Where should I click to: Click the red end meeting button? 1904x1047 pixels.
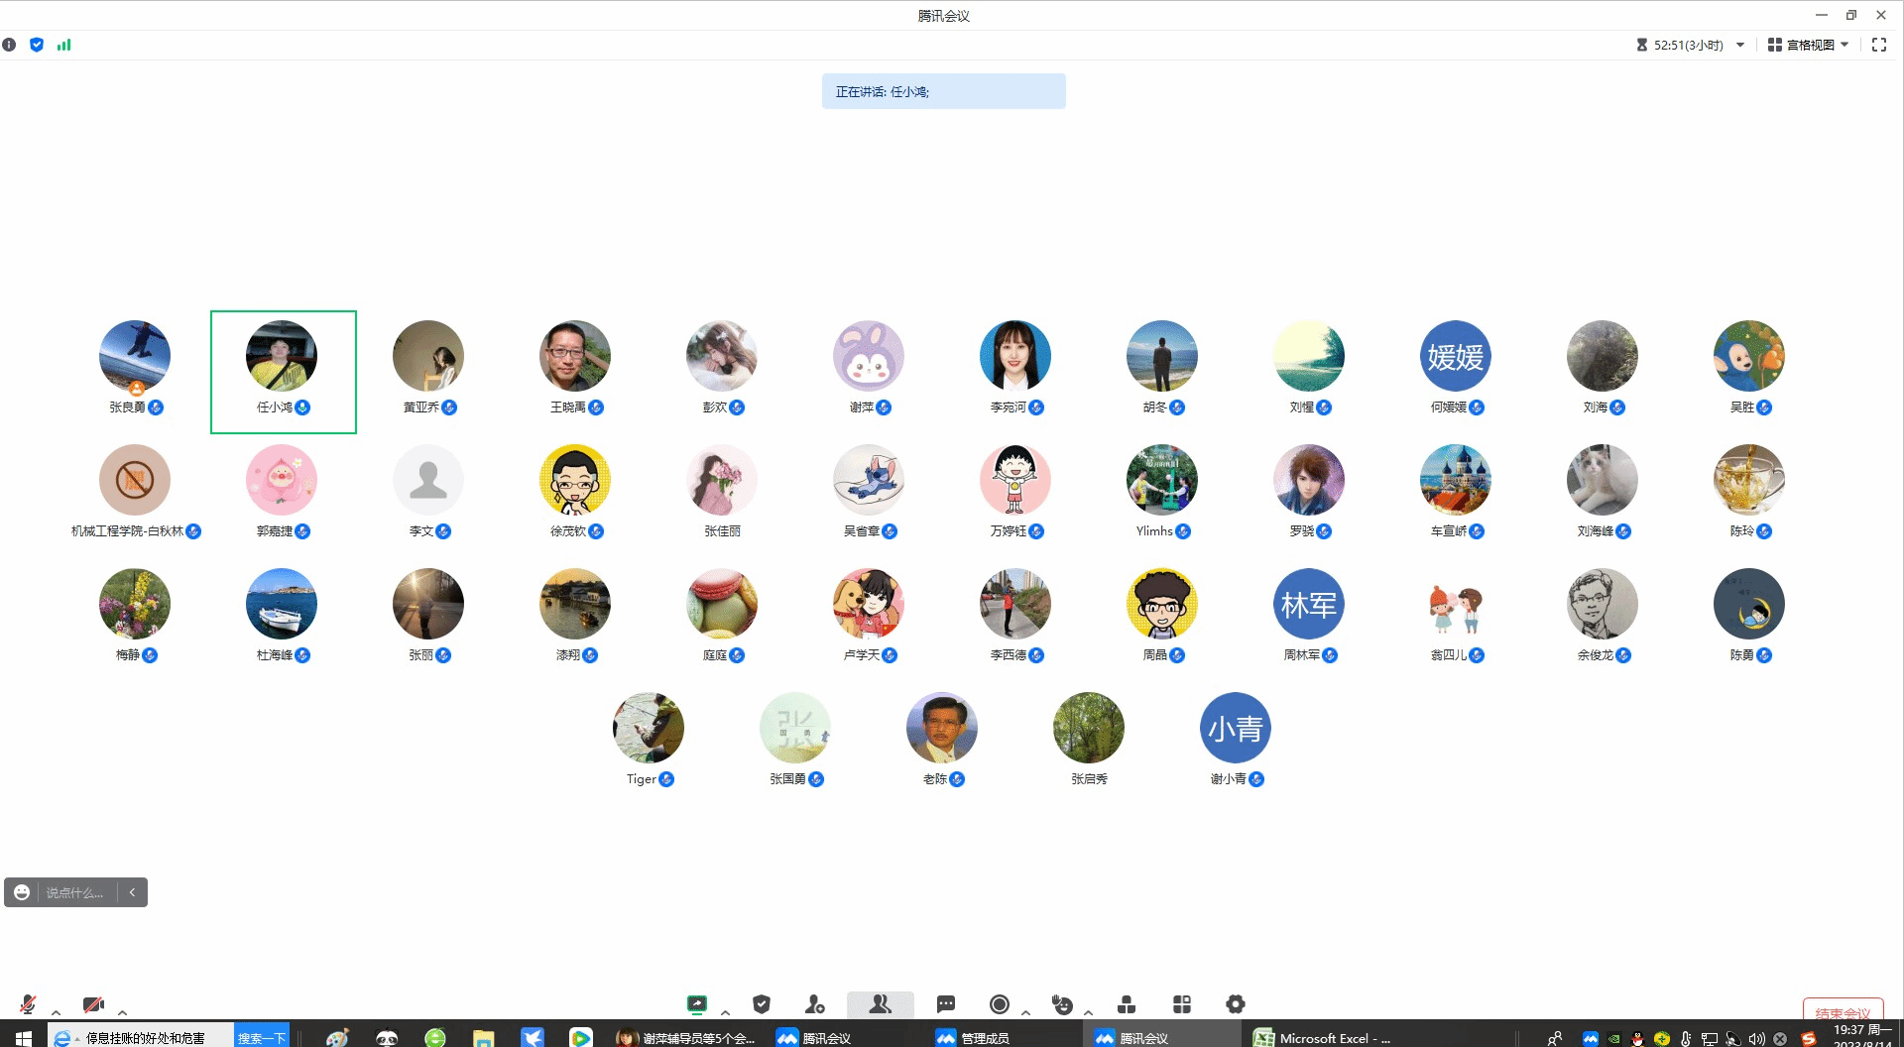tap(1843, 1011)
